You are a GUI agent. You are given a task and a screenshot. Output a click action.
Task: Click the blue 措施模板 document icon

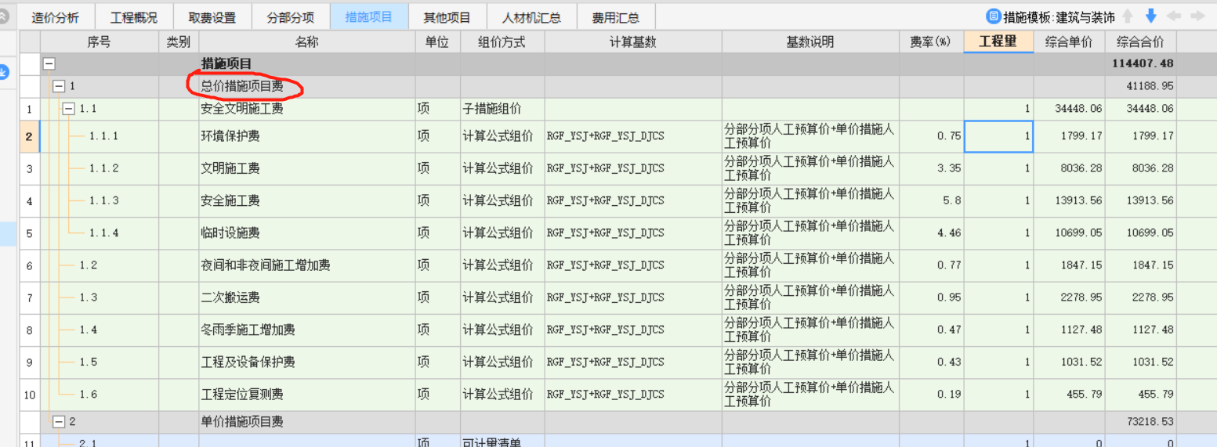pos(994,16)
